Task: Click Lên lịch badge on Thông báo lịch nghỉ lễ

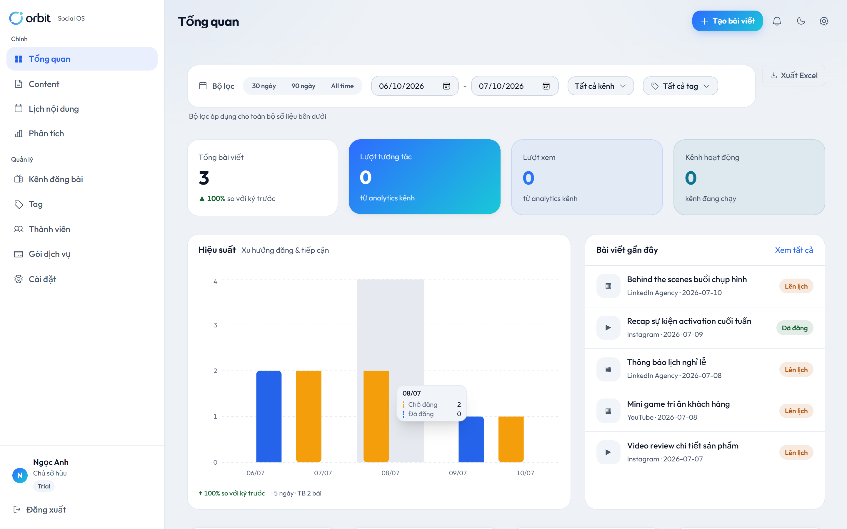Action: point(796,369)
